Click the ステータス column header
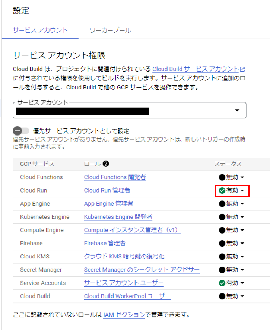 tap(228, 164)
